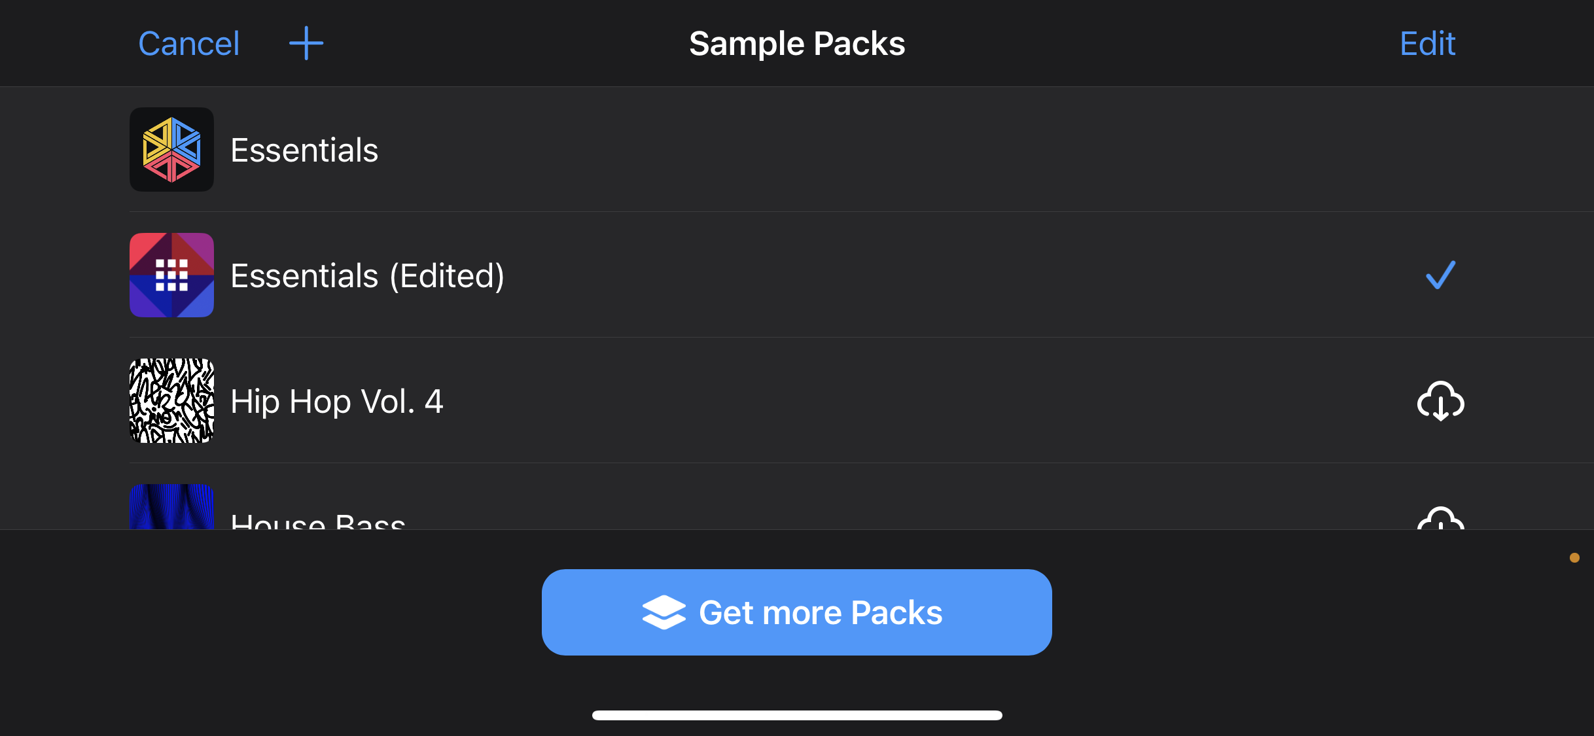
Task: Cancel the Sample Packs dialog
Action: pyautogui.click(x=189, y=43)
